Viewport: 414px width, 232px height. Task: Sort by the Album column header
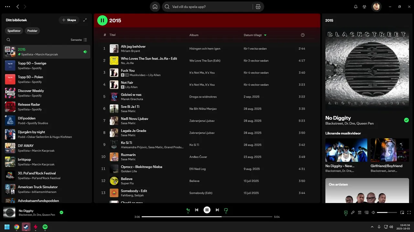point(194,35)
